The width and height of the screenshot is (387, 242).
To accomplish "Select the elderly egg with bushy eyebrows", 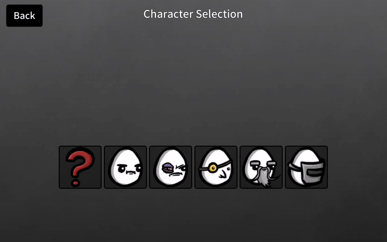I will [x=261, y=167].
